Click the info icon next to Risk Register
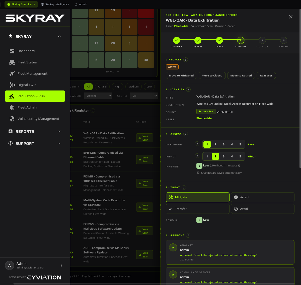Image resolution: width=301 pixels, height=285 pixels. [93, 111]
